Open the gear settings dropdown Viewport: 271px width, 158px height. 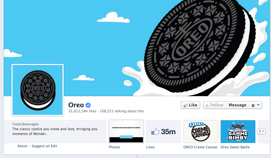click(255, 105)
